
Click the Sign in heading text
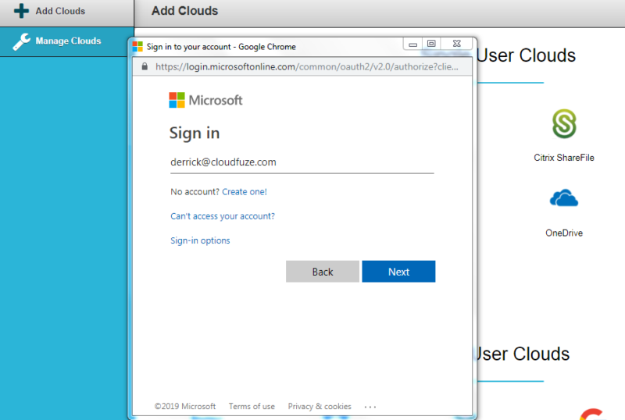pyautogui.click(x=195, y=133)
